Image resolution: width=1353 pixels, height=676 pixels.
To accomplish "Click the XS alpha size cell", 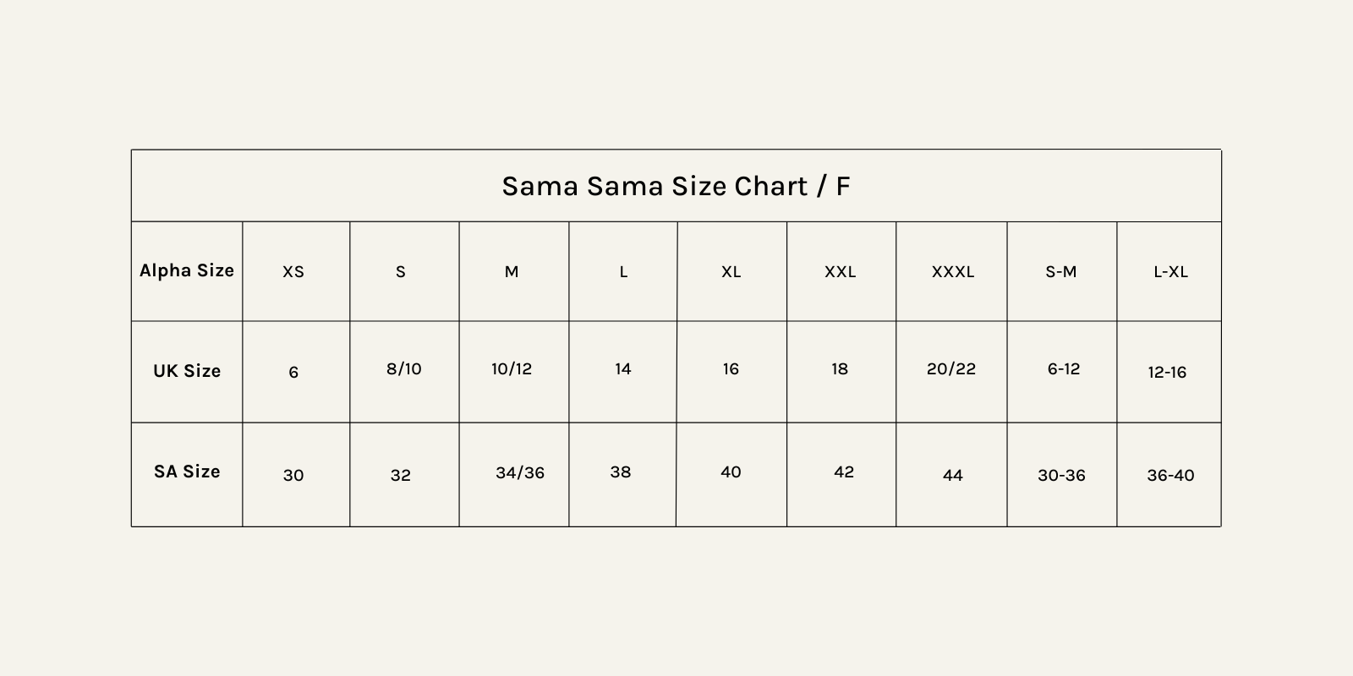I will coord(293,272).
